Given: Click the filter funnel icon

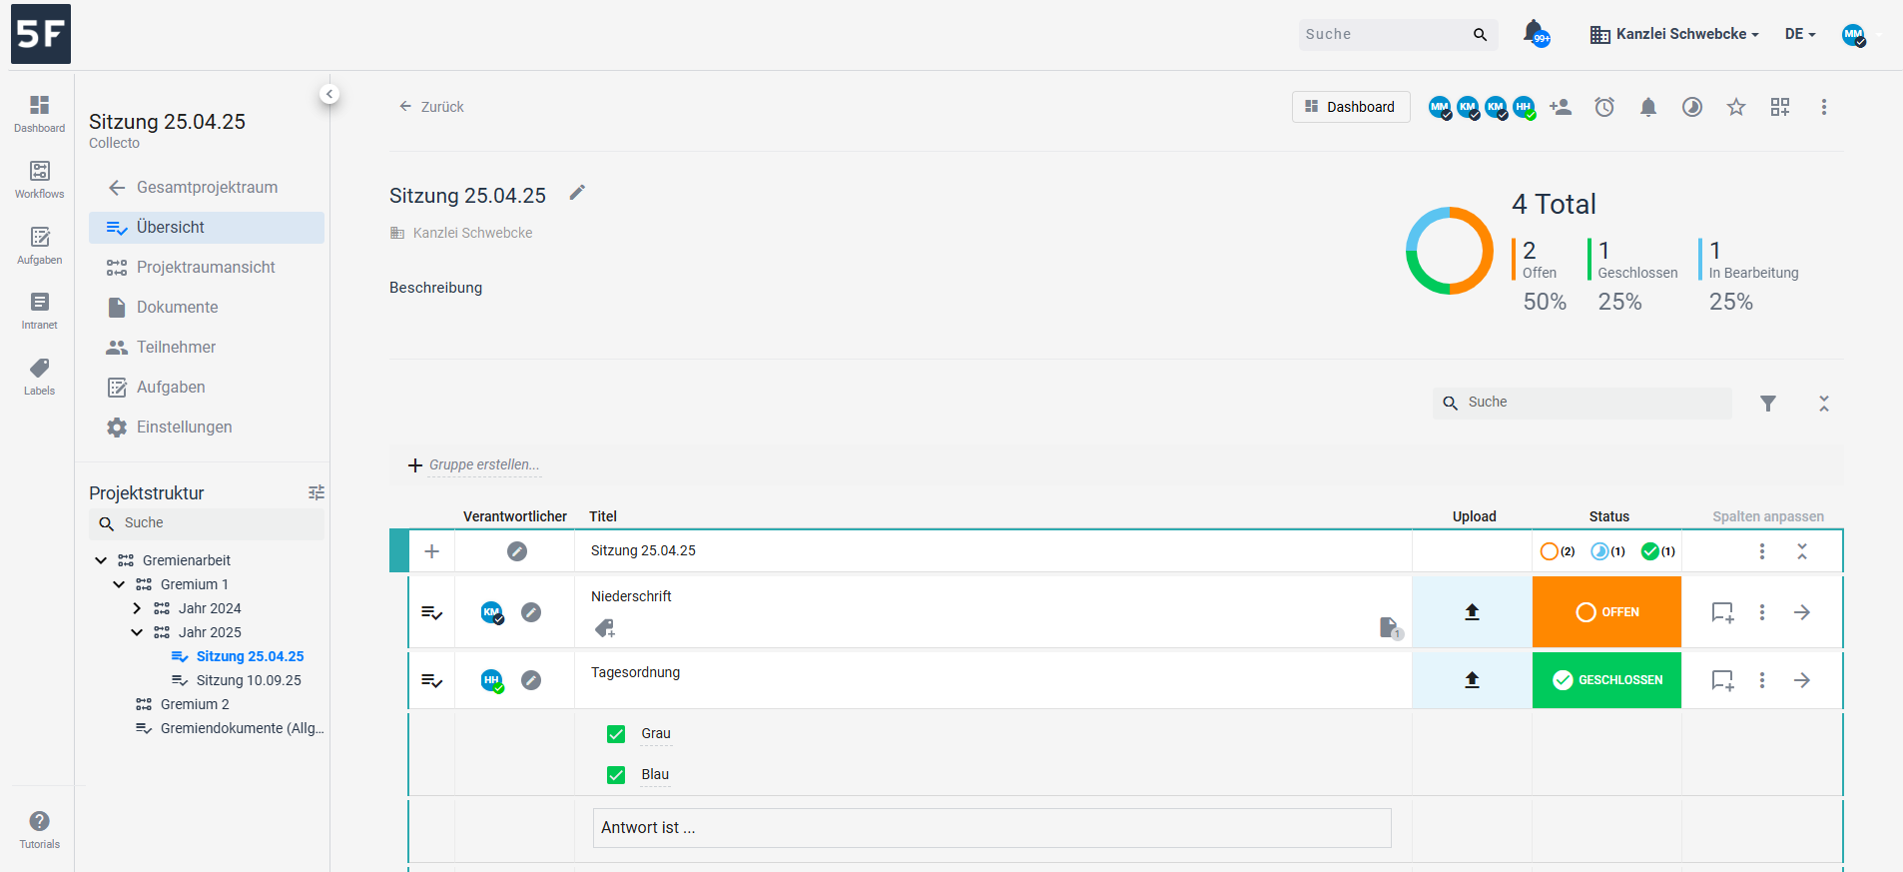Looking at the screenshot, I should (x=1767, y=404).
